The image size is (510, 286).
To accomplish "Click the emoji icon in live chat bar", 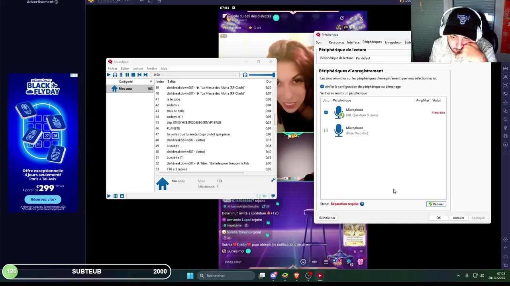I will point(303,262).
